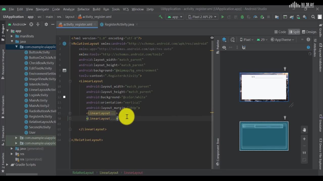
Task: Click the warnings indicator icon in preview toolbar
Action: (x=308, y=39)
